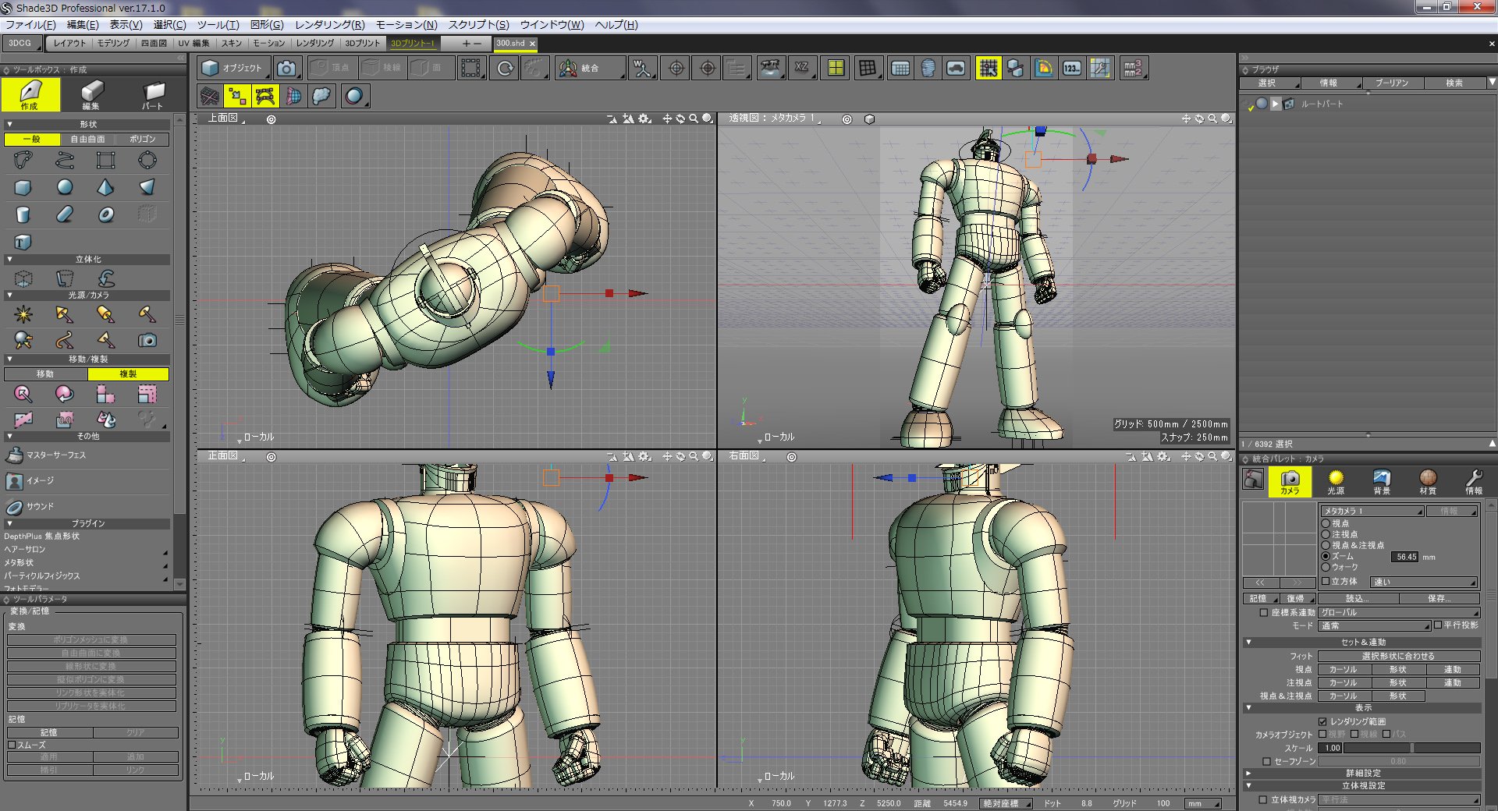
Task: Select the capsule primitive tool
Action: point(65,214)
